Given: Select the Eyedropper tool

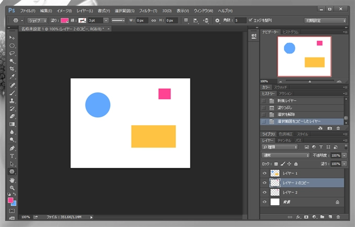Looking at the screenshot, I should [12, 77].
